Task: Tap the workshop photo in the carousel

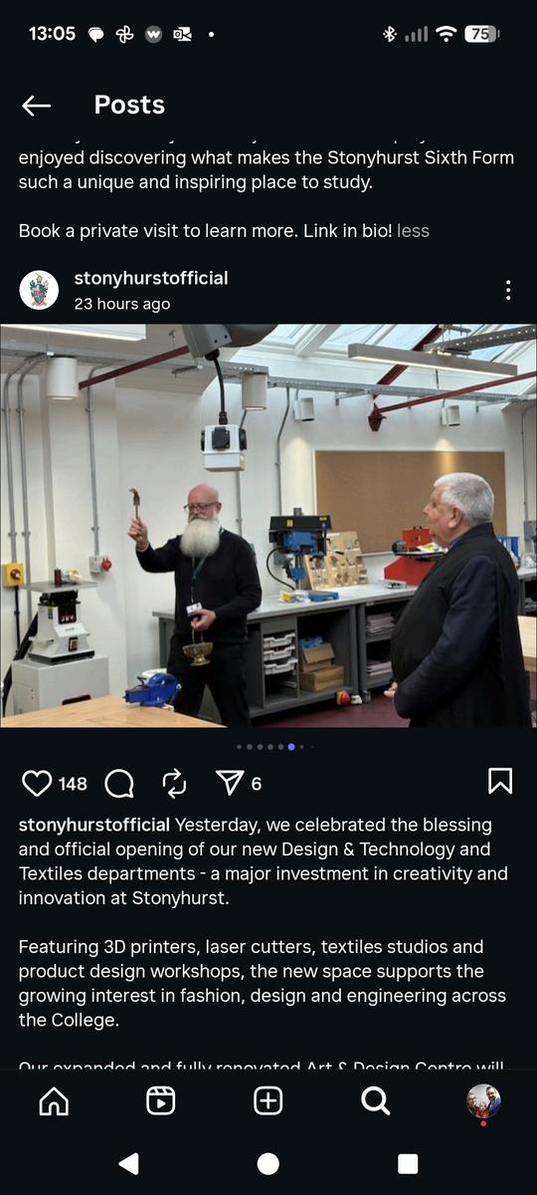Action: pos(268,526)
